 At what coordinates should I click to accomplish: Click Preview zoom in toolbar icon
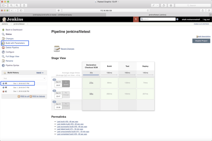17,5
